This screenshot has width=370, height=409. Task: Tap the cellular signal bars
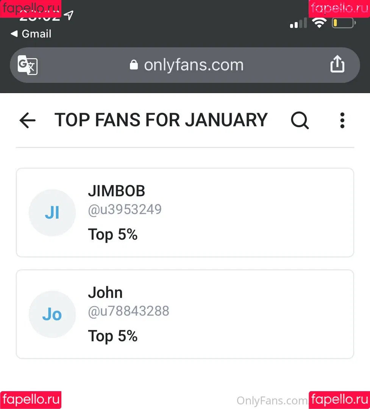coord(298,23)
